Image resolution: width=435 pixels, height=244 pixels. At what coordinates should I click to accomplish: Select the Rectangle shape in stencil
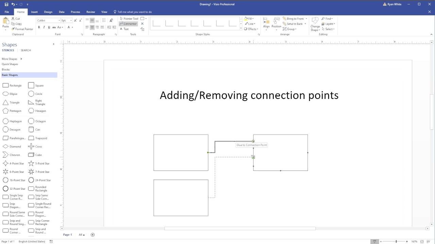[x=12, y=85]
